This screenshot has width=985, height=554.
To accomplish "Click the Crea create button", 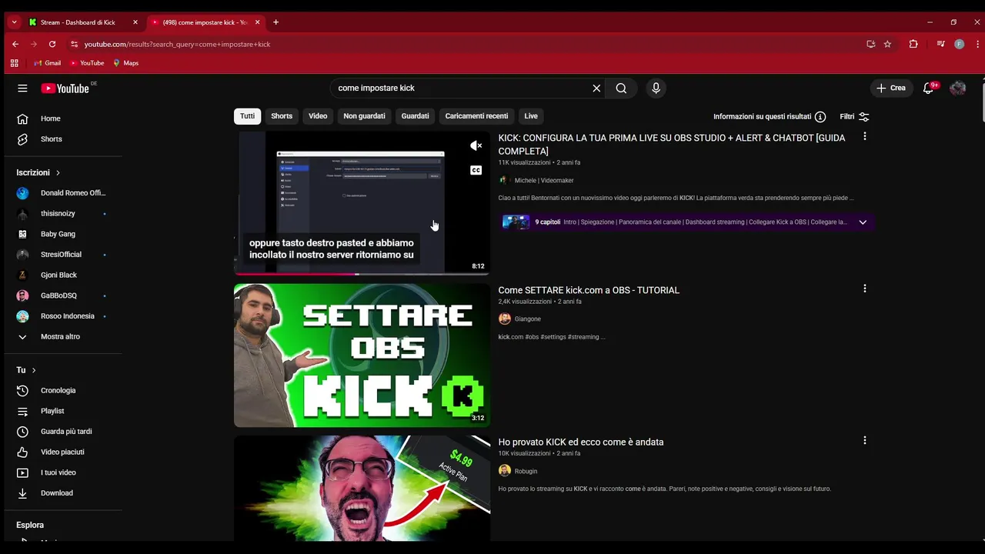I will coord(891,88).
